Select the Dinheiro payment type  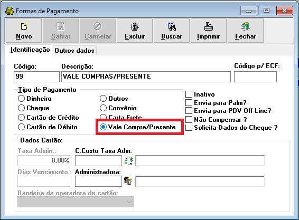tap(21, 99)
